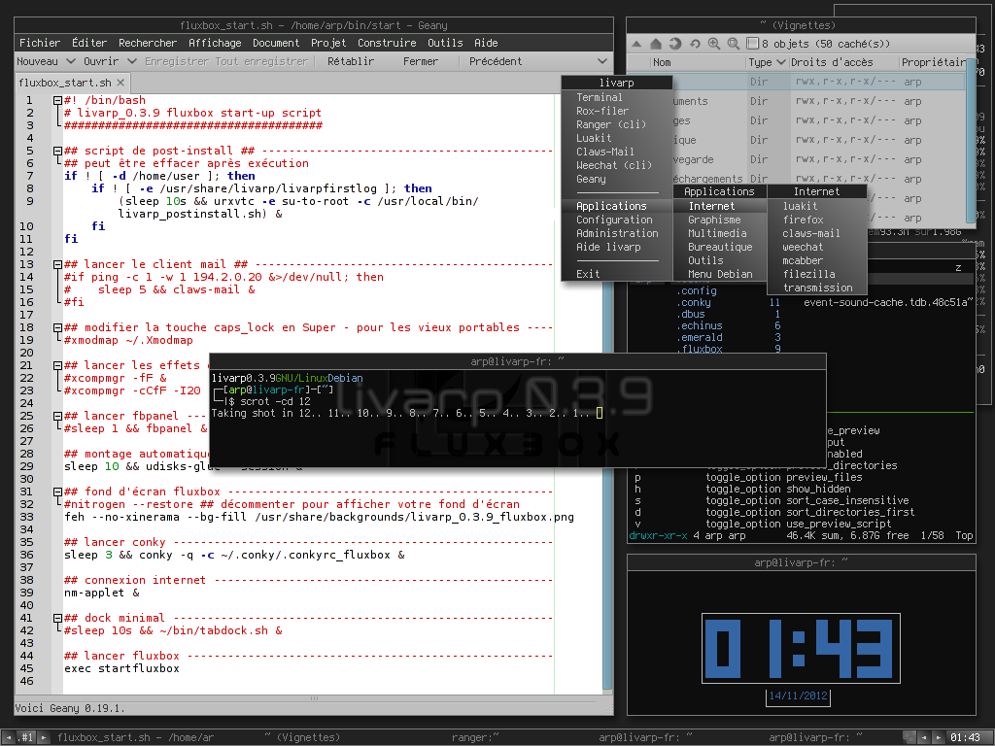Click the workspace #1 label in taskbar

click(26, 738)
